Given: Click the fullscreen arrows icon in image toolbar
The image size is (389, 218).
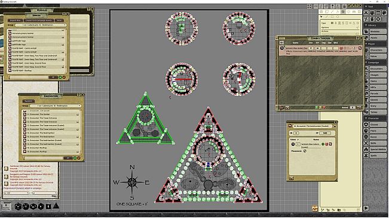Looking at the screenshot, I should coord(309,7).
